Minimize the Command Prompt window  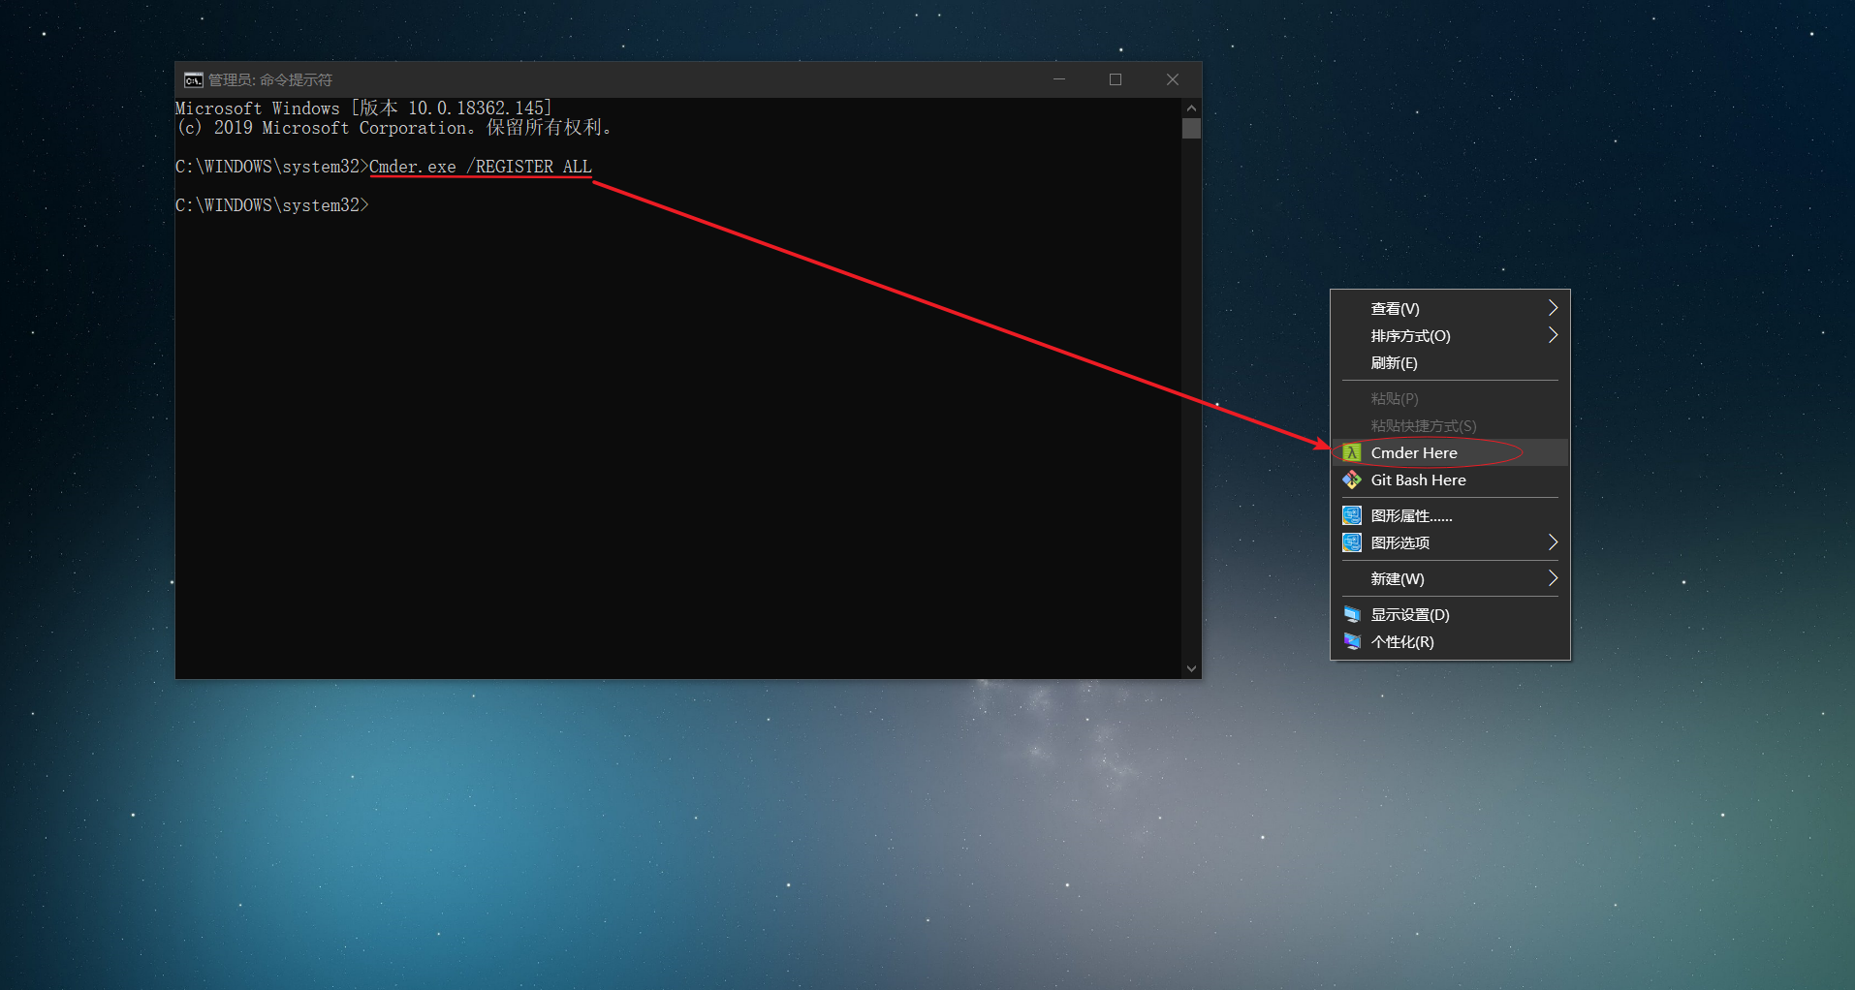1059,79
